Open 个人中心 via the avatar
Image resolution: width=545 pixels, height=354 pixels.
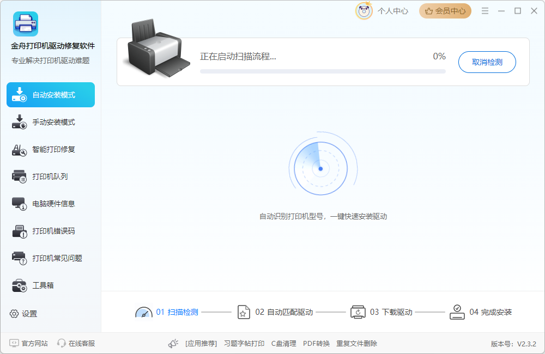[364, 10]
